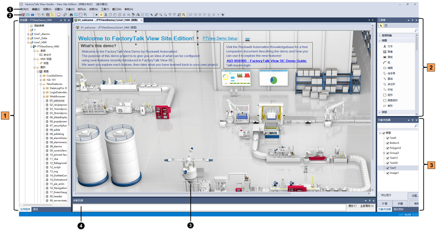Select the 文本 text tool
This screenshot has width=436, height=231.
coord(388,46)
